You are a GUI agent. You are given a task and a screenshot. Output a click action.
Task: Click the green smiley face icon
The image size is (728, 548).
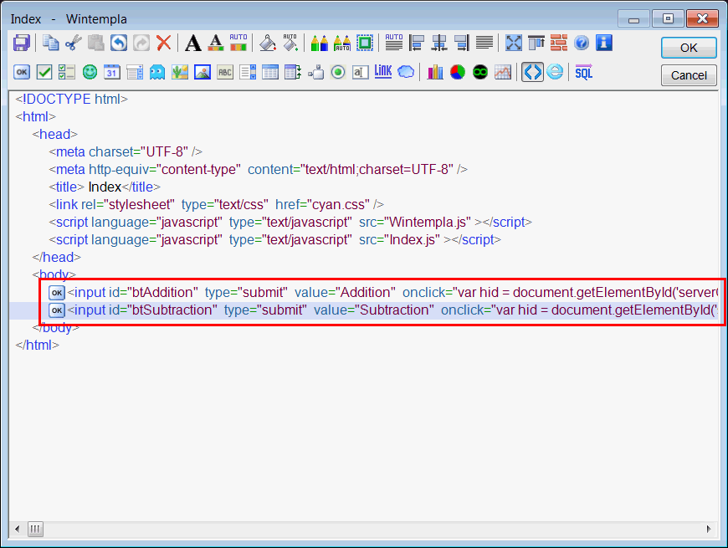click(x=90, y=73)
